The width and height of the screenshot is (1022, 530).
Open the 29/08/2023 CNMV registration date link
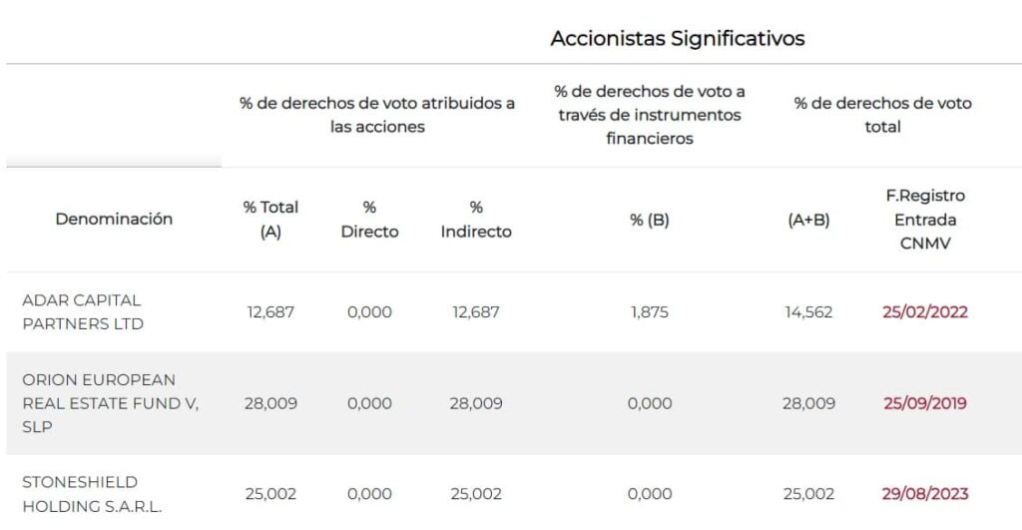(924, 493)
